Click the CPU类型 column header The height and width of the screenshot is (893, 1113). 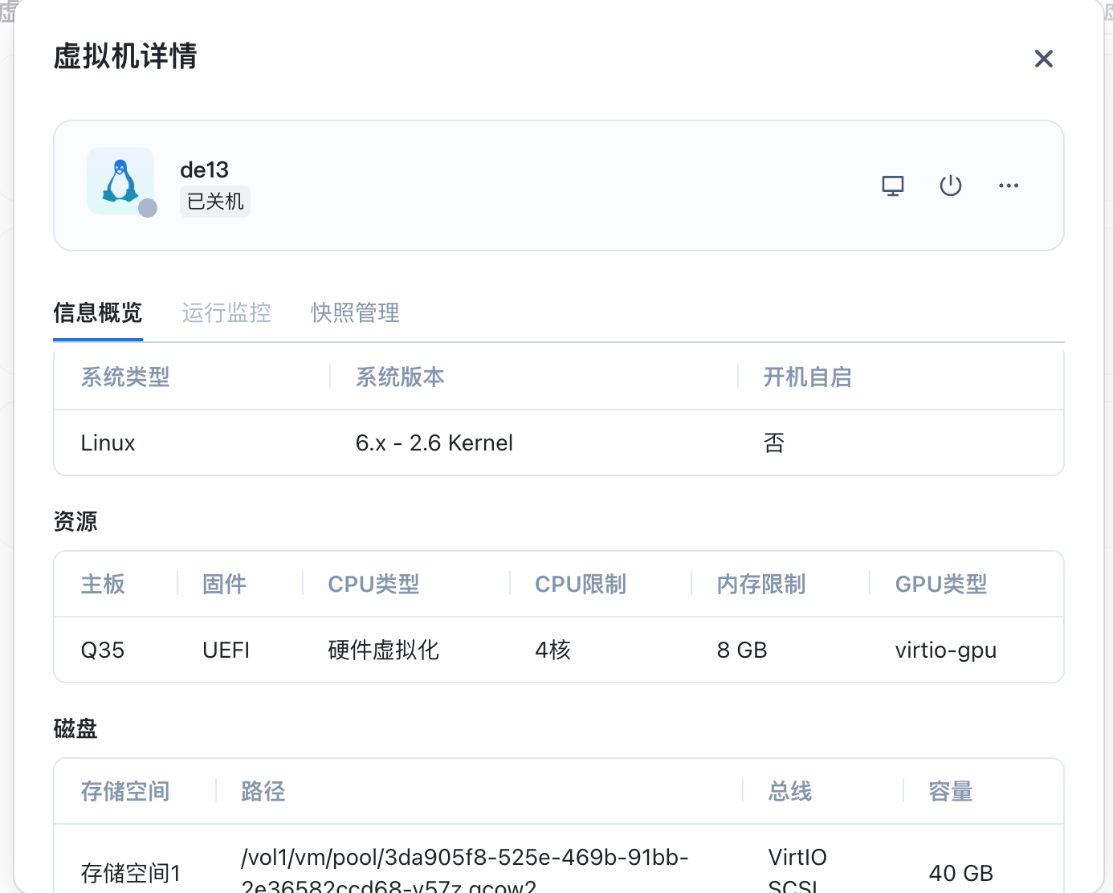(x=373, y=584)
